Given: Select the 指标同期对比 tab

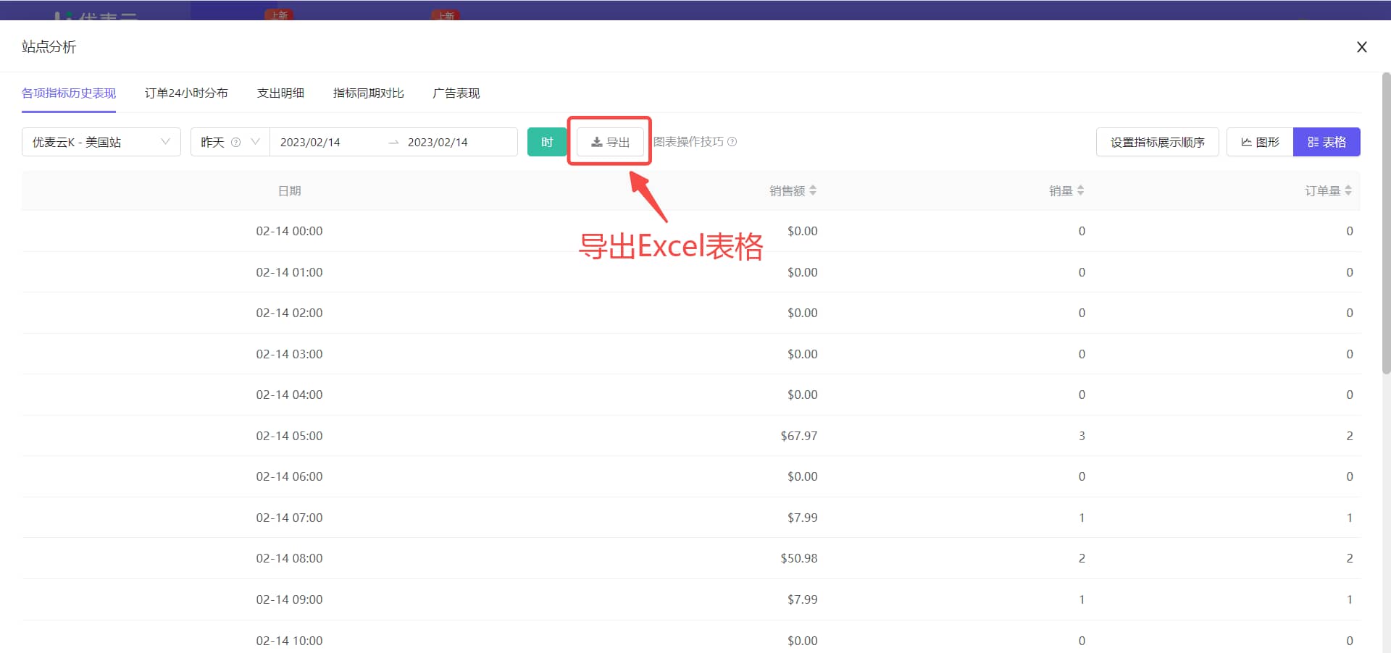Looking at the screenshot, I should [368, 93].
